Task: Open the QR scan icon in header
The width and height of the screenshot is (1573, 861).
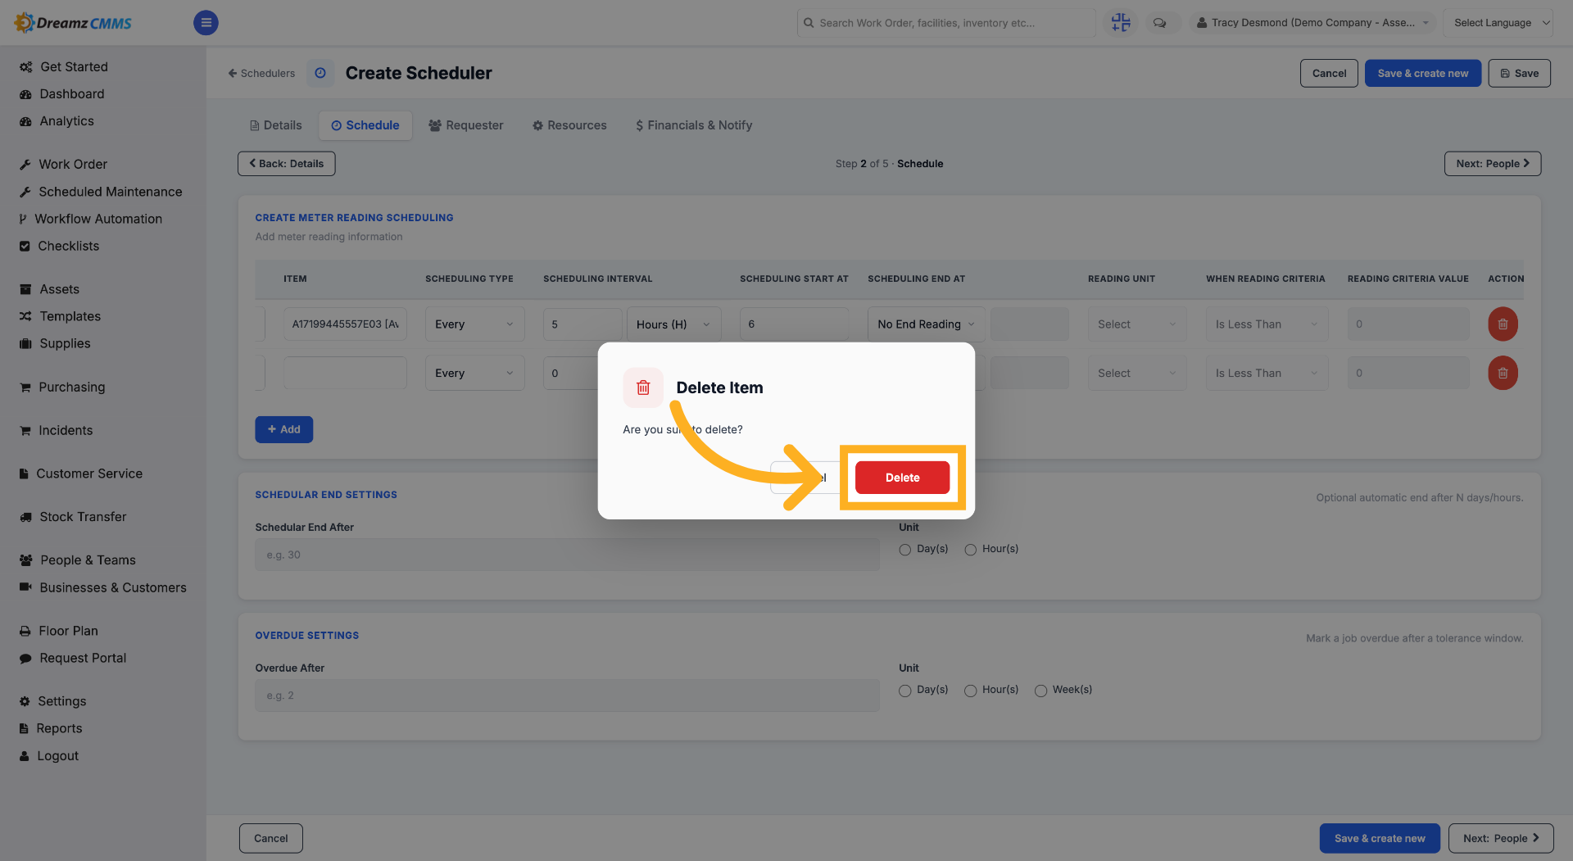Action: pos(1120,22)
